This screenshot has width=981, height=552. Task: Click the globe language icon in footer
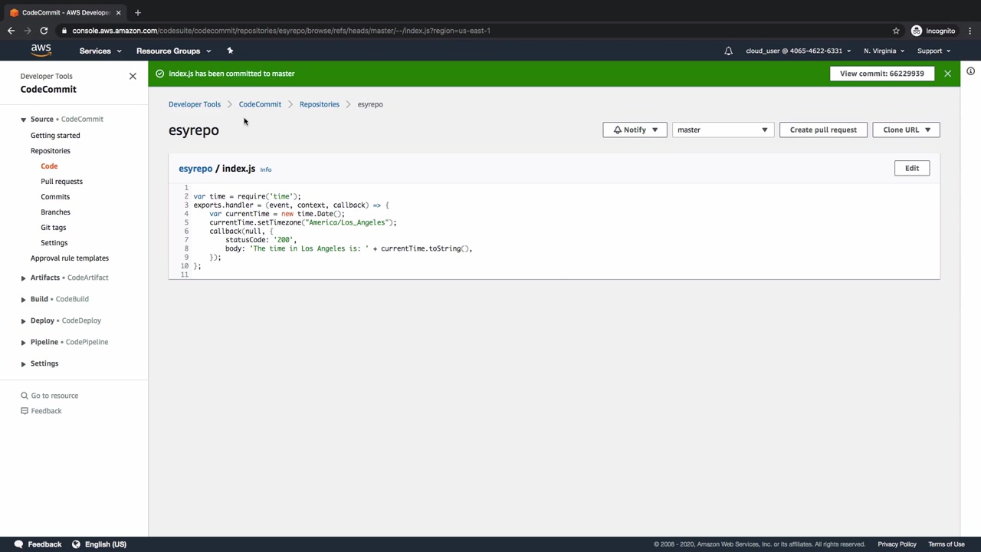click(x=76, y=544)
